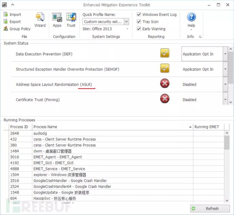Click 'Structured Exception Handler Overwrite Protection (SEHOP)' label
The width and height of the screenshot is (234, 215).
click(67, 69)
